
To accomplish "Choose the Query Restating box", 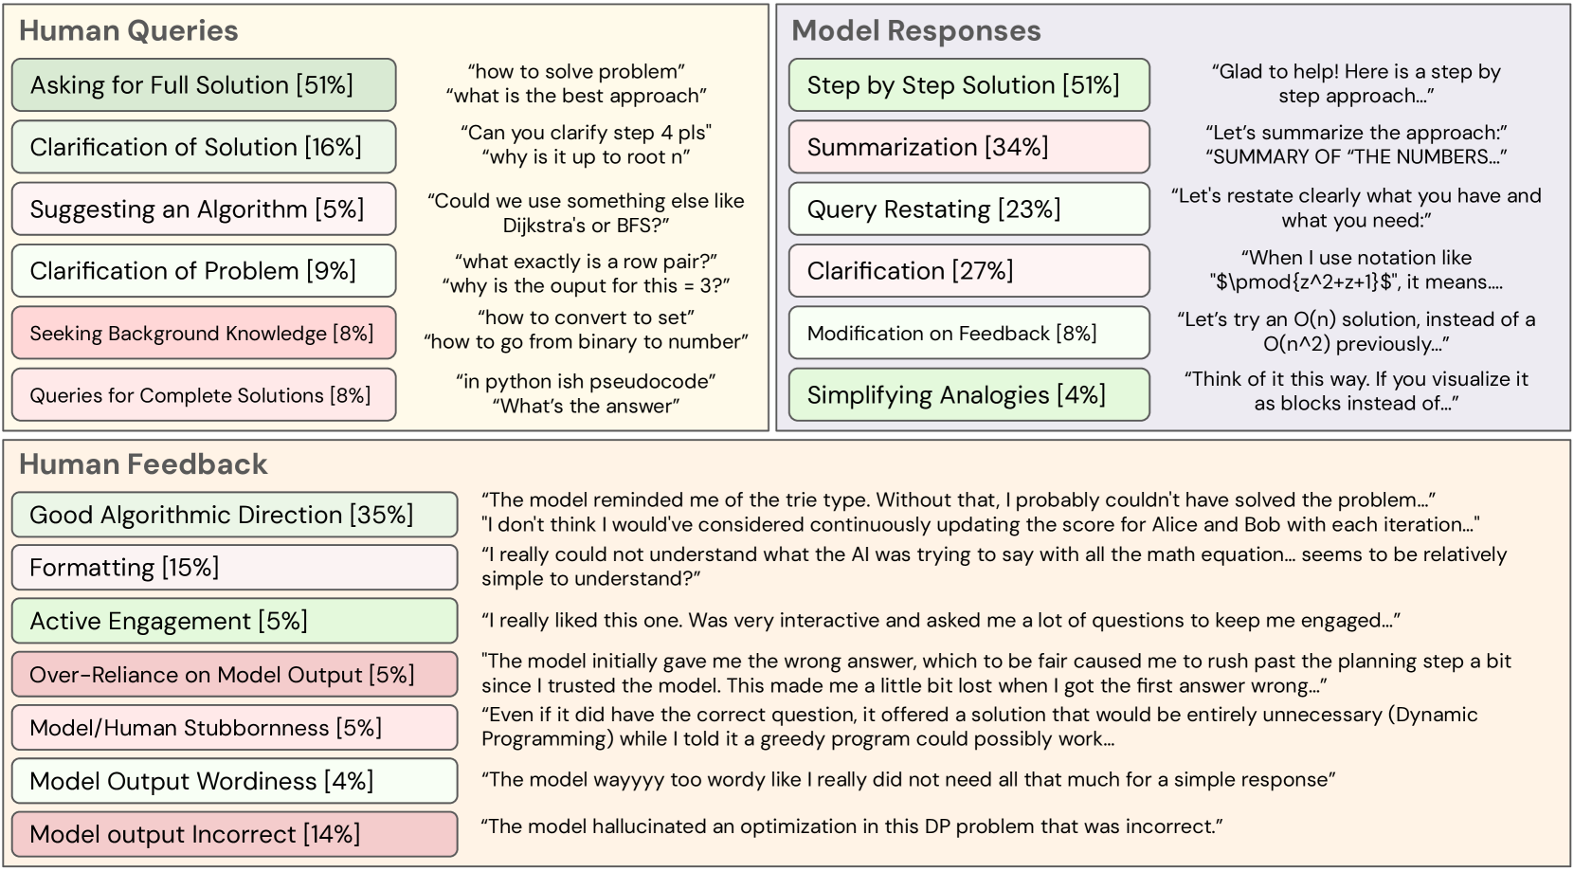I will click(x=968, y=209).
